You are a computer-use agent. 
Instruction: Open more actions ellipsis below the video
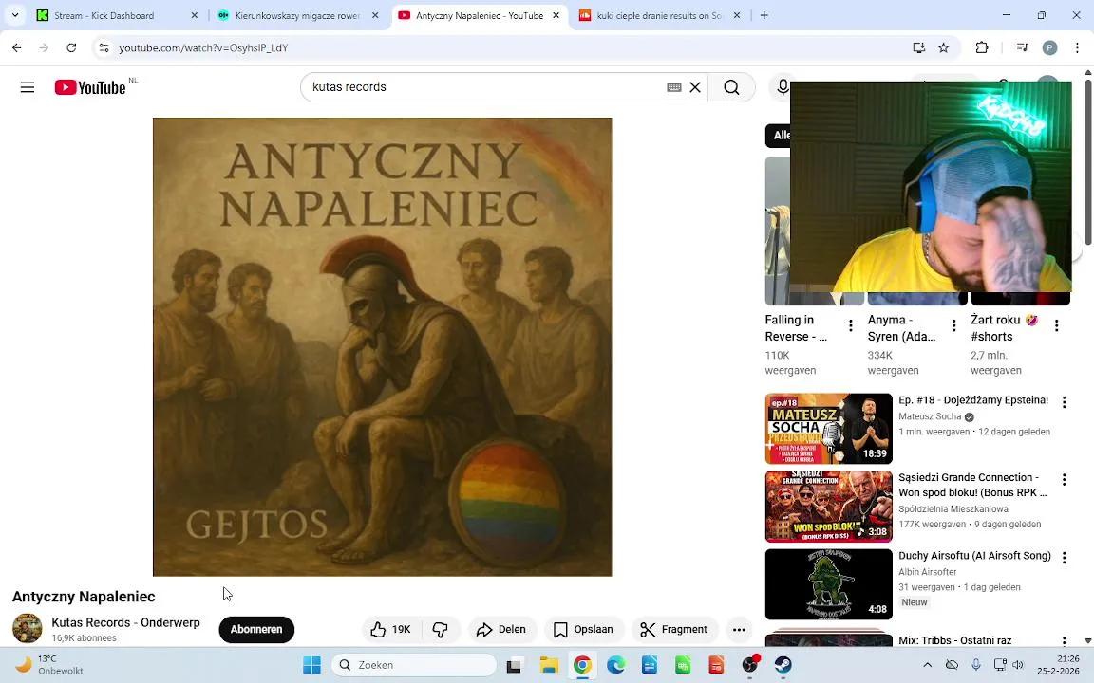[x=739, y=629]
